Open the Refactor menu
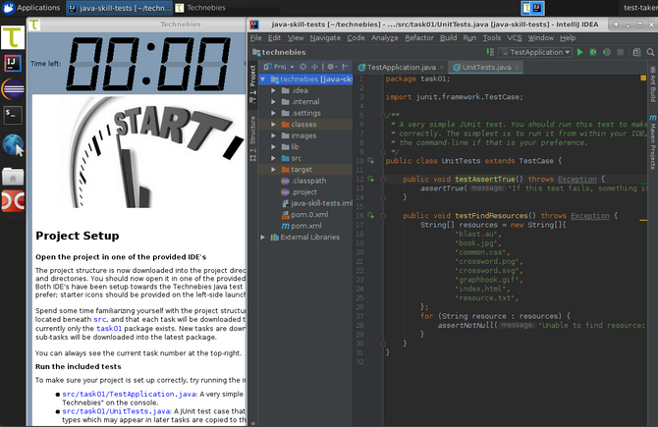 tap(418, 37)
